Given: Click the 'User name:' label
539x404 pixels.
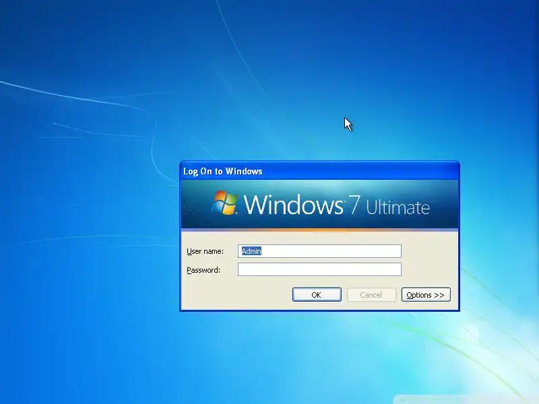Looking at the screenshot, I should [x=205, y=251].
